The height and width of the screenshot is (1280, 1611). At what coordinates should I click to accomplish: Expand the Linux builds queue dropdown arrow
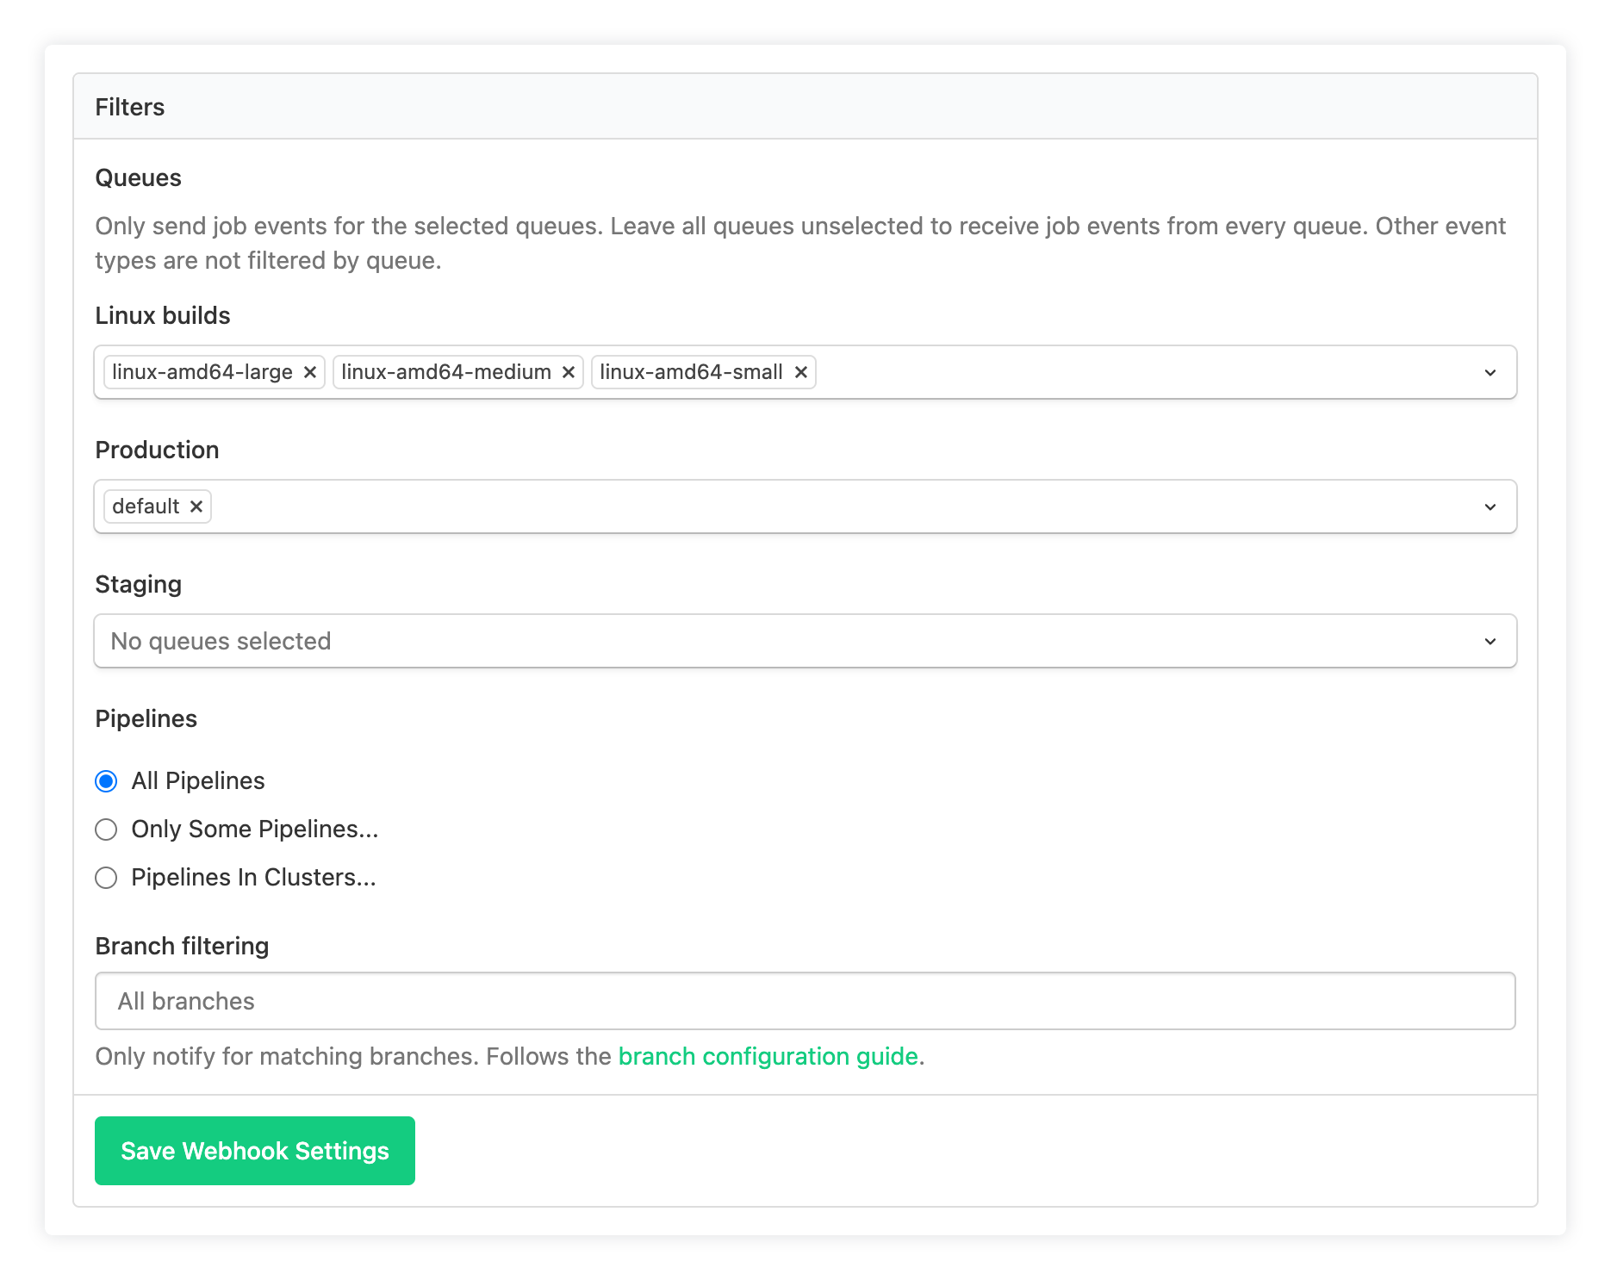point(1490,372)
